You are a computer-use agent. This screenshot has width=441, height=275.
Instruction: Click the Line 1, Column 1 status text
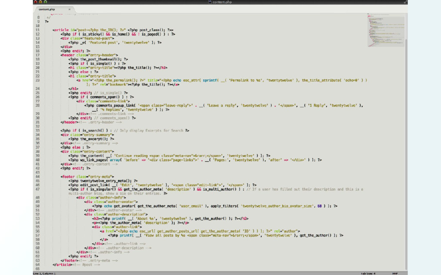(x=44, y=273)
